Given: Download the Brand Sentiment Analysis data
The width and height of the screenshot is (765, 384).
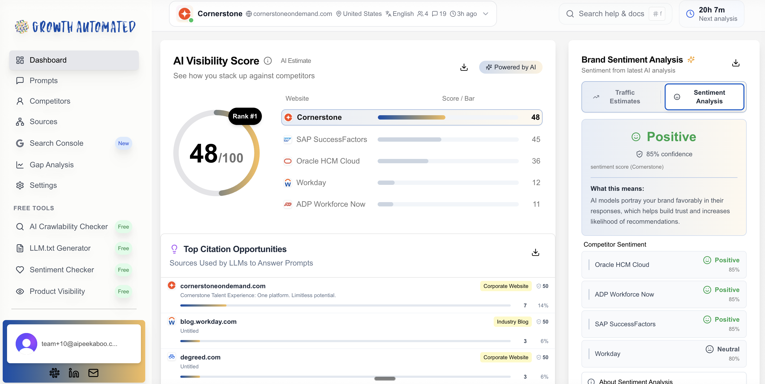Looking at the screenshot, I should (x=736, y=63).
